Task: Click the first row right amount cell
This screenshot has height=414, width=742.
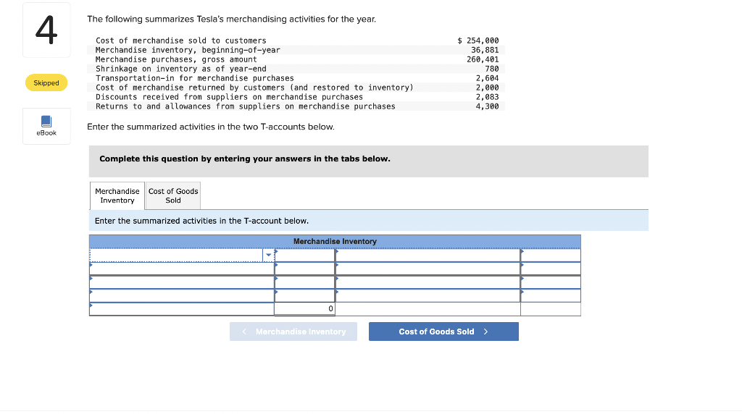Action: [x=551, y=255]
